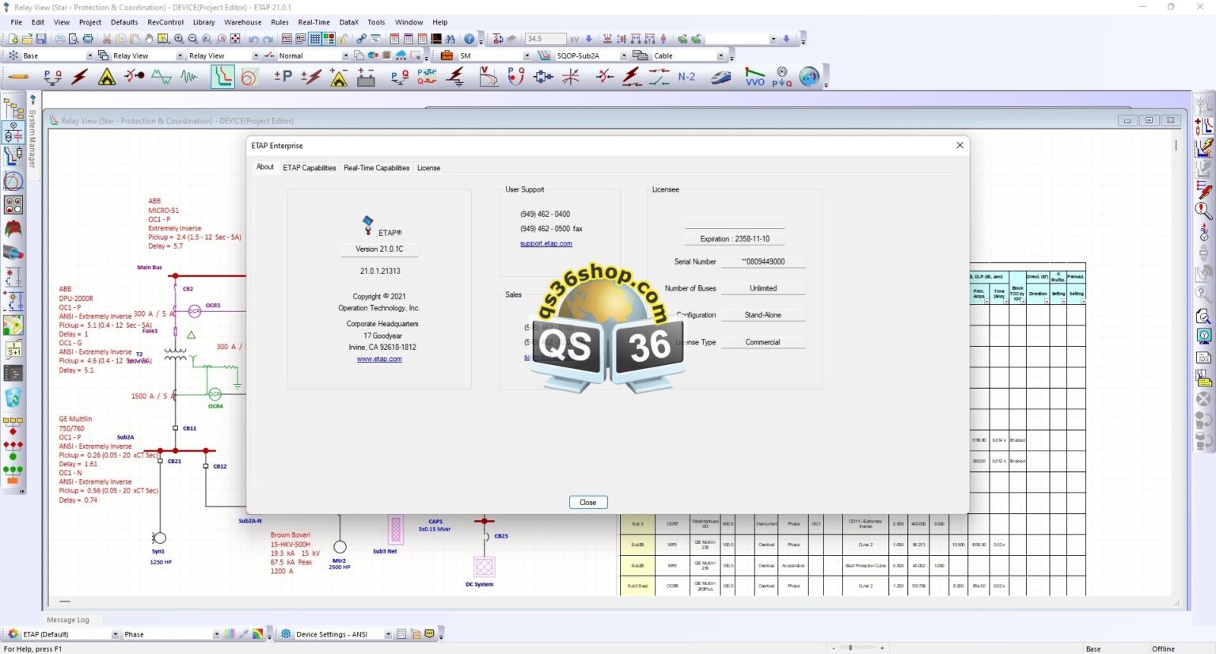Open the Normal configuration dropdown
The height and width of the screenshot is (654, 1216).
[x=345, y=56]
